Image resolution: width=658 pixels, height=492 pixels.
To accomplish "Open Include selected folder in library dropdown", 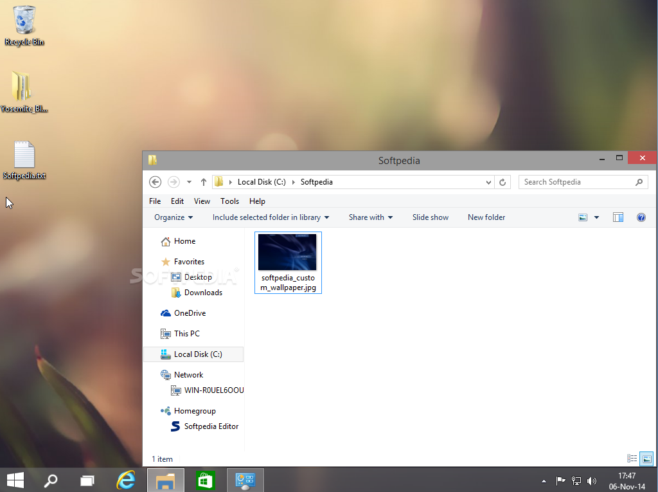I will pyautogui.click(x=271, y=217).
